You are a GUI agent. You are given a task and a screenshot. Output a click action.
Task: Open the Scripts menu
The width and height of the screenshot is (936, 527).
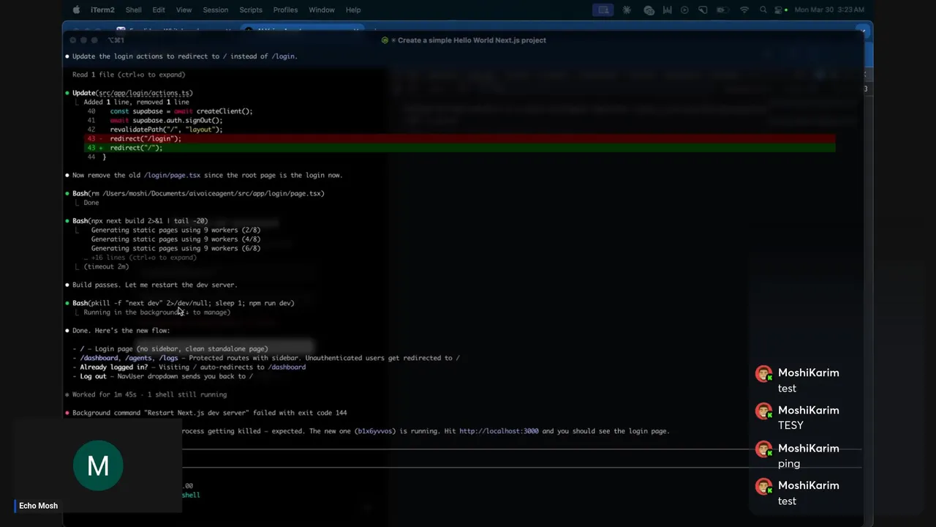251,10
